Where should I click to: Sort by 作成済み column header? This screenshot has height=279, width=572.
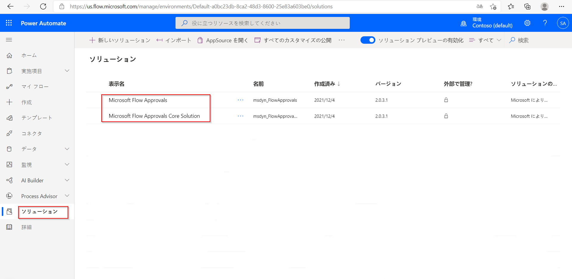(327, 84)
